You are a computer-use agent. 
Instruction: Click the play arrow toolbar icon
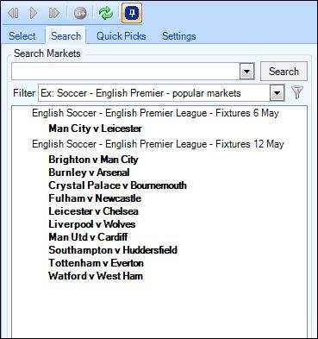point(34,13)
